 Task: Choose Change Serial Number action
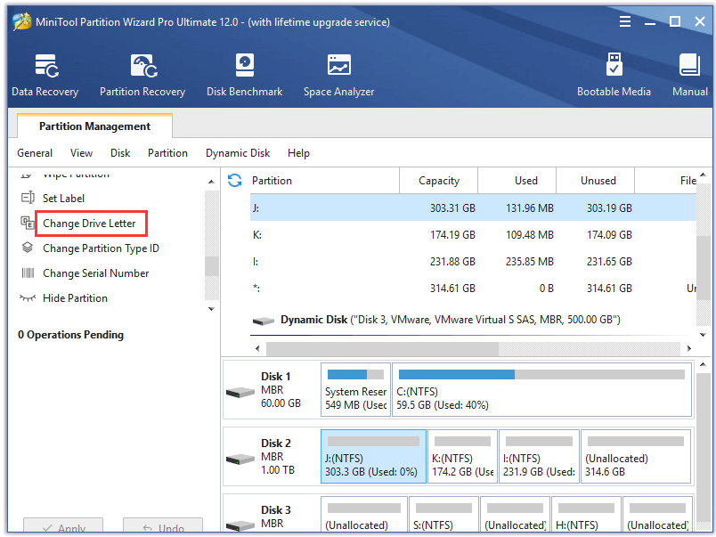tap(96, 273)
